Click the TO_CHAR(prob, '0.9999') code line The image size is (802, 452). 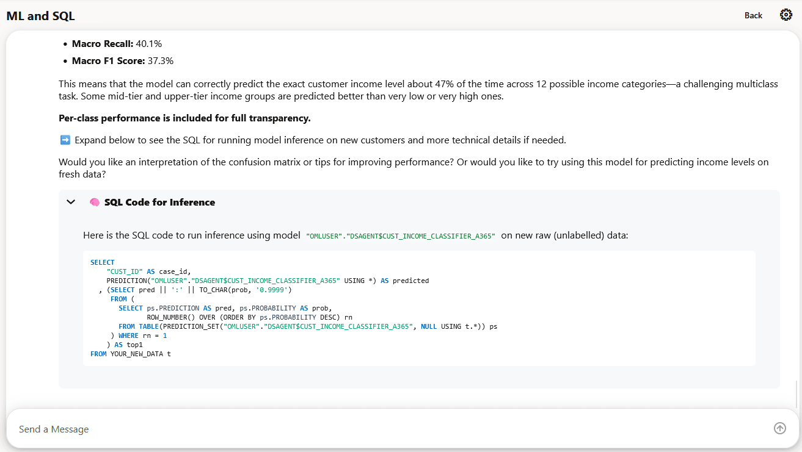(x=195, y=290)
